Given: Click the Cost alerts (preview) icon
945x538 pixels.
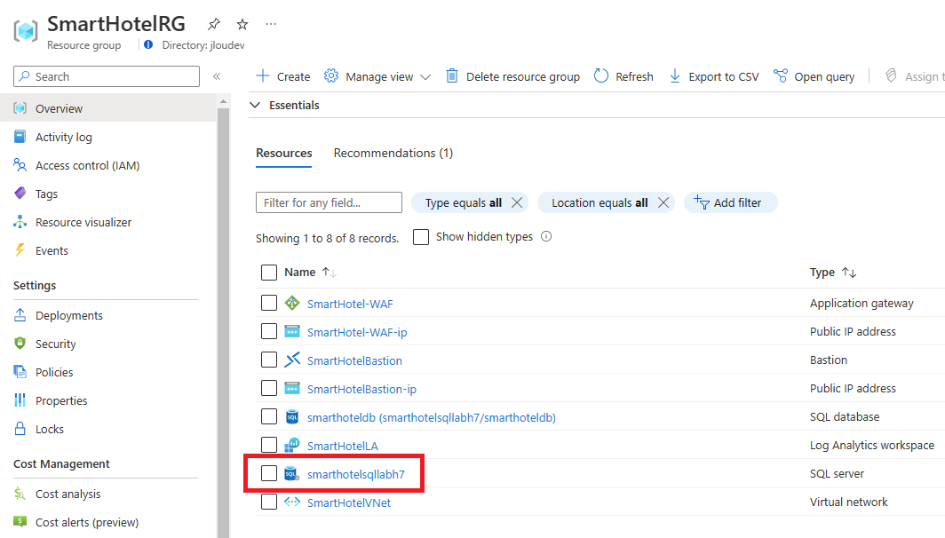Looking at the screenshot, I should point(20,522).
